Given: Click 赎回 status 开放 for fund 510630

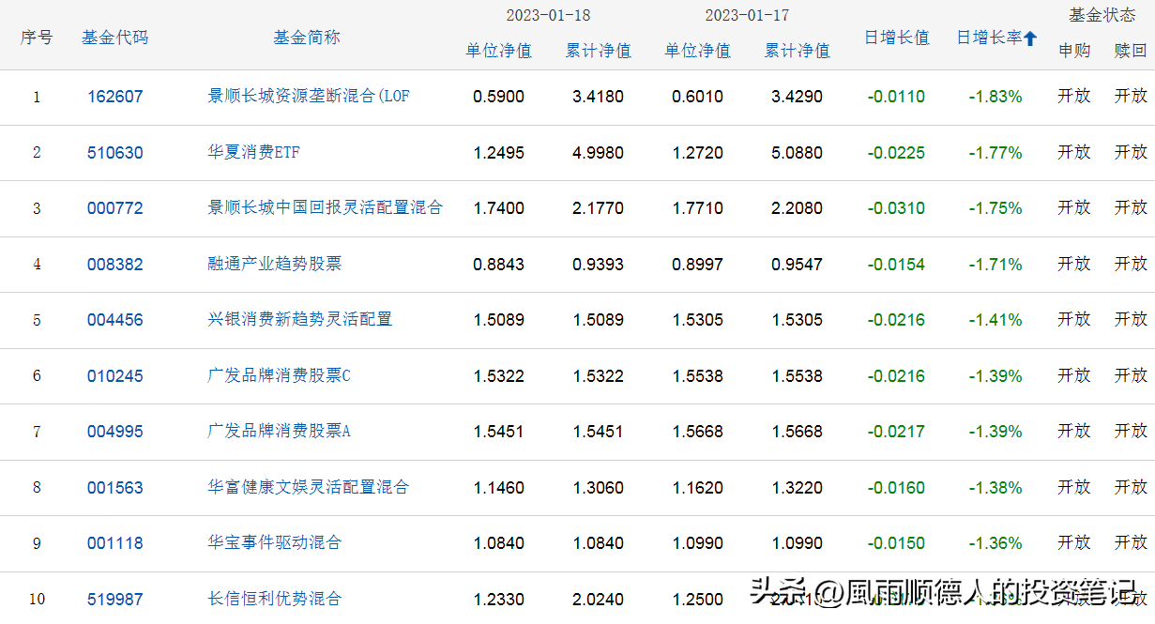Looking at the screenshot, I should [1131, 151].
